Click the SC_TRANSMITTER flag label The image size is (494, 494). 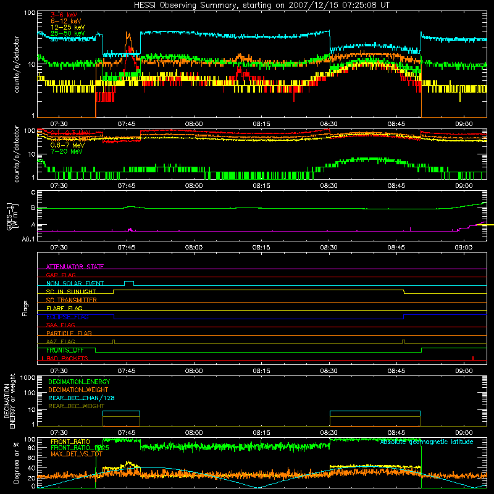pyautogui.click(x=72, y=299)
